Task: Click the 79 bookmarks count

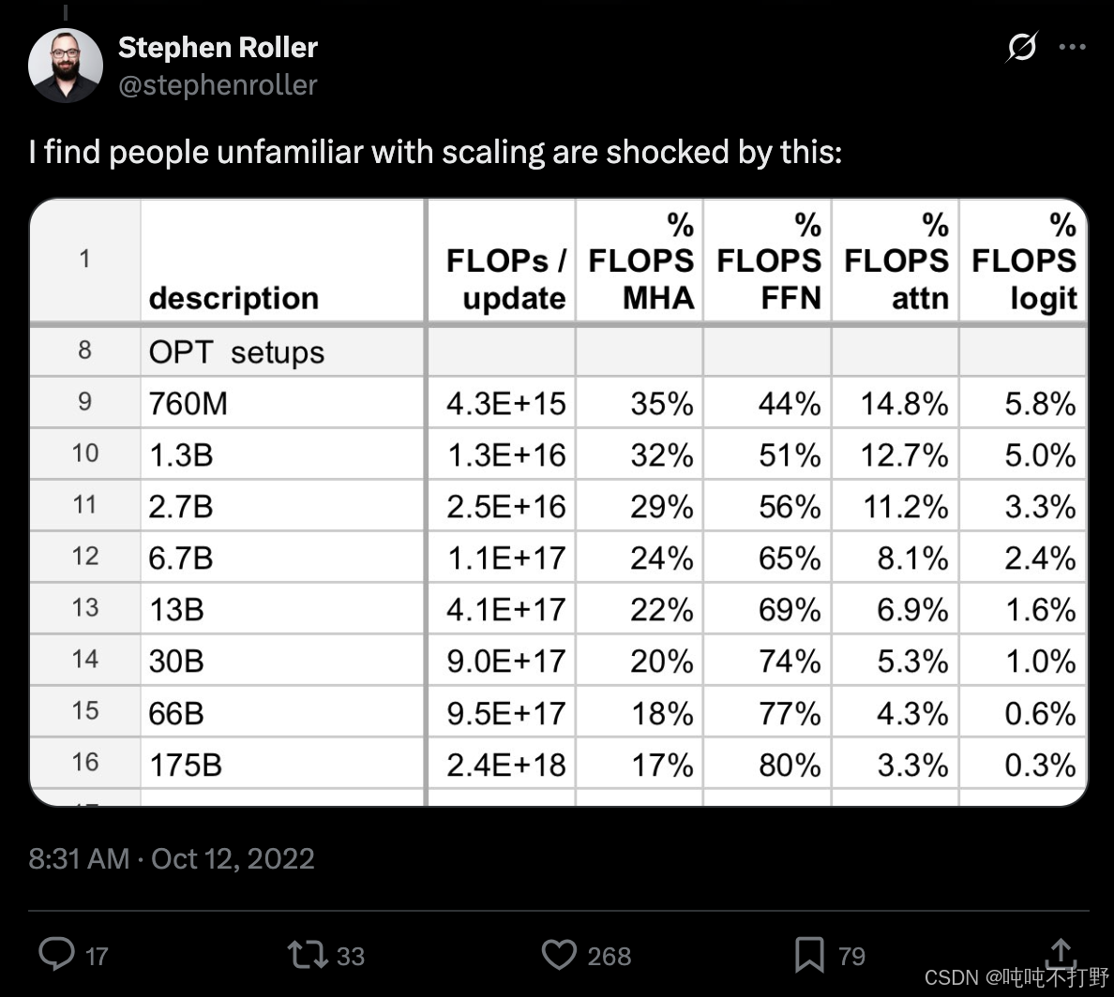Action: 851,956
